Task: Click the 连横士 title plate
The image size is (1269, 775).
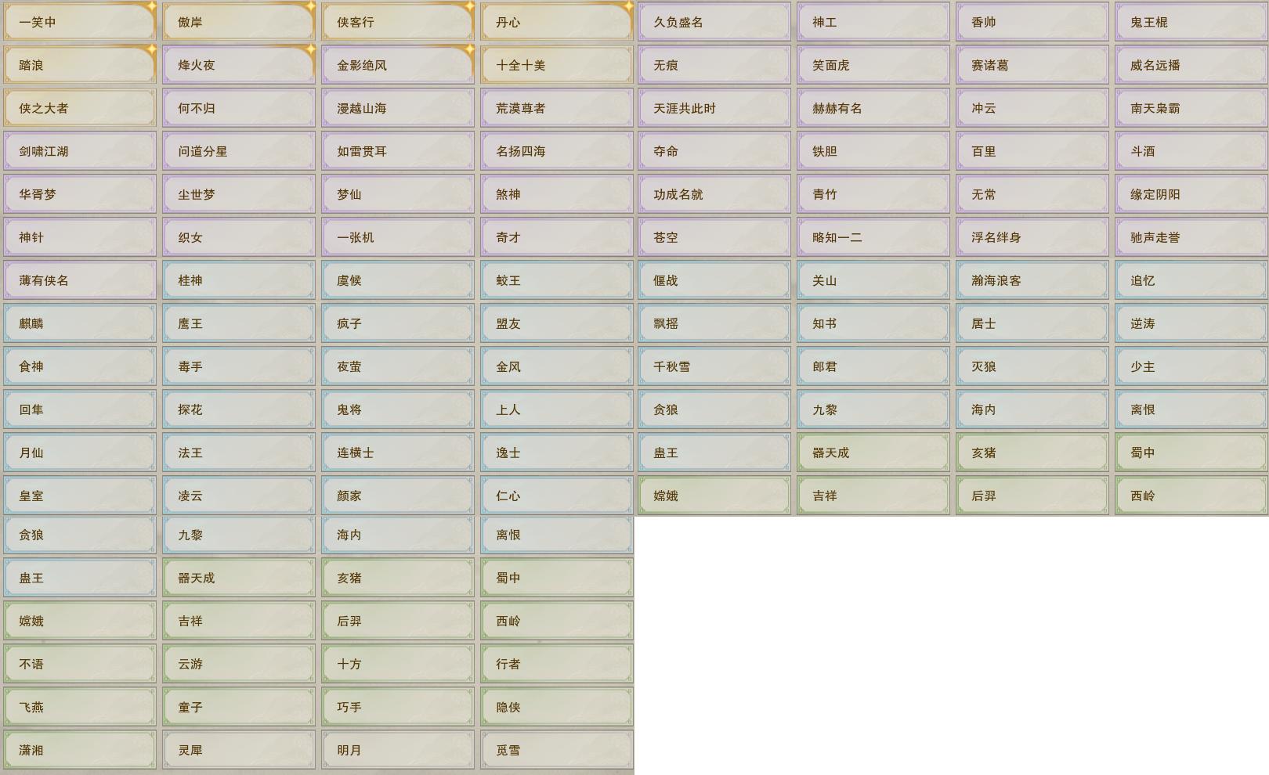Action: [x=397, y=452]
